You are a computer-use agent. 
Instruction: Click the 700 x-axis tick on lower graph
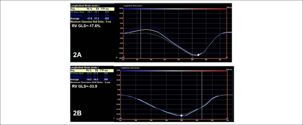pyautogui.click(x=227, y=120)
